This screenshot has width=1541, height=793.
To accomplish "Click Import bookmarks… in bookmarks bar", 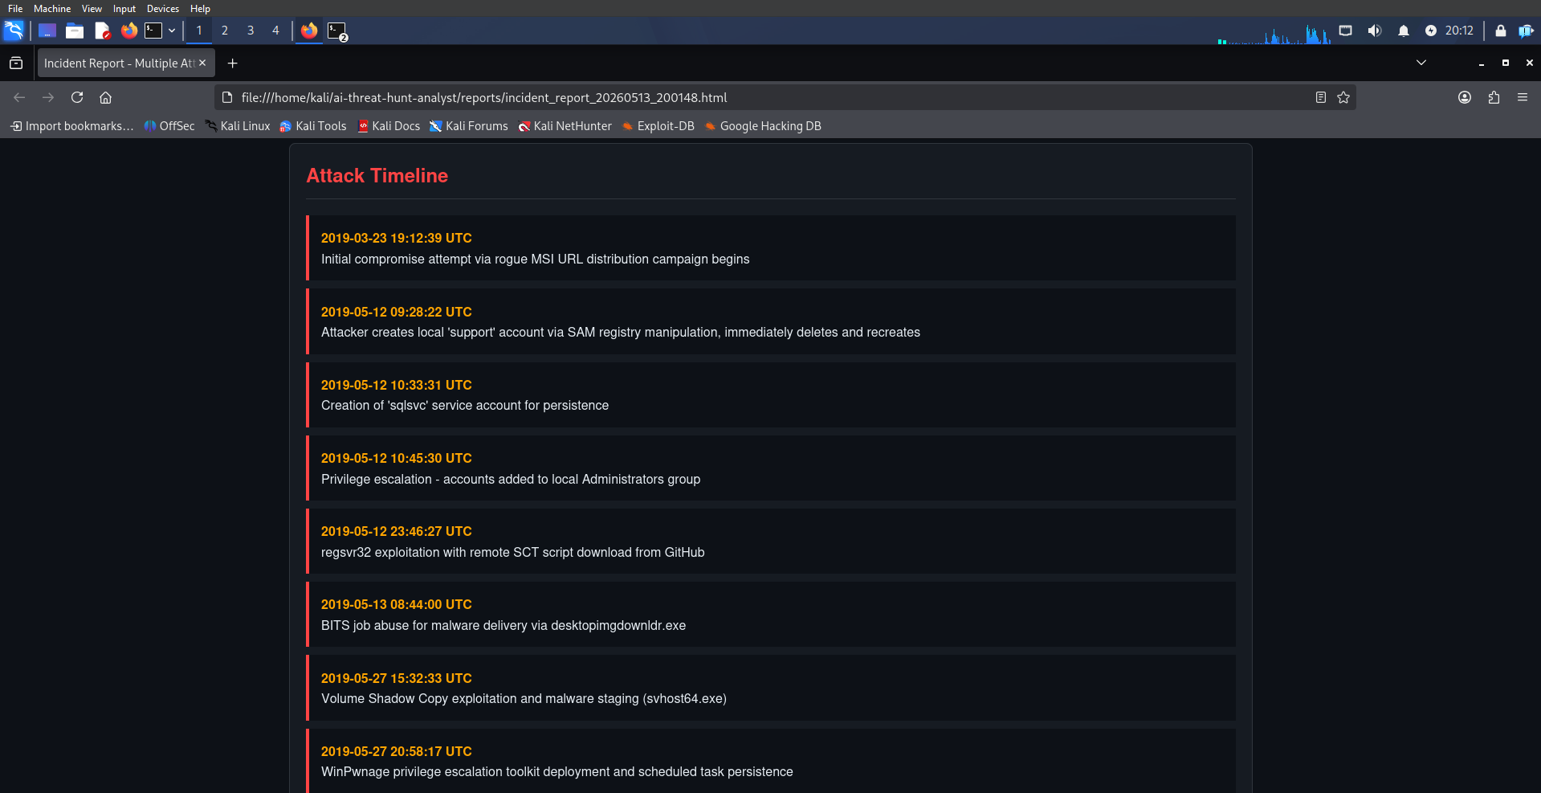I will 72,126.
